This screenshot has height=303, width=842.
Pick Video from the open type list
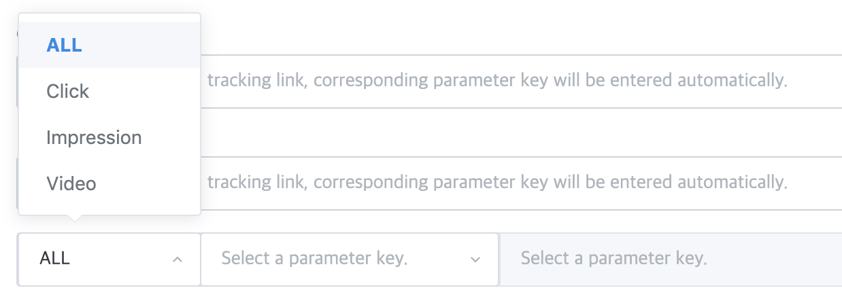pyautogui.click(x=71, y=183)
